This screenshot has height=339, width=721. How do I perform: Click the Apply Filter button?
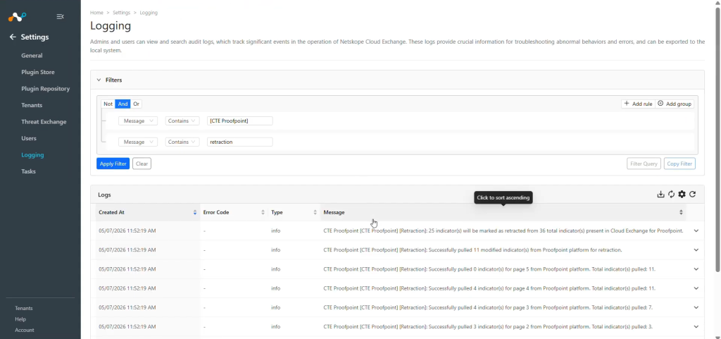click(x=113, y=164)
